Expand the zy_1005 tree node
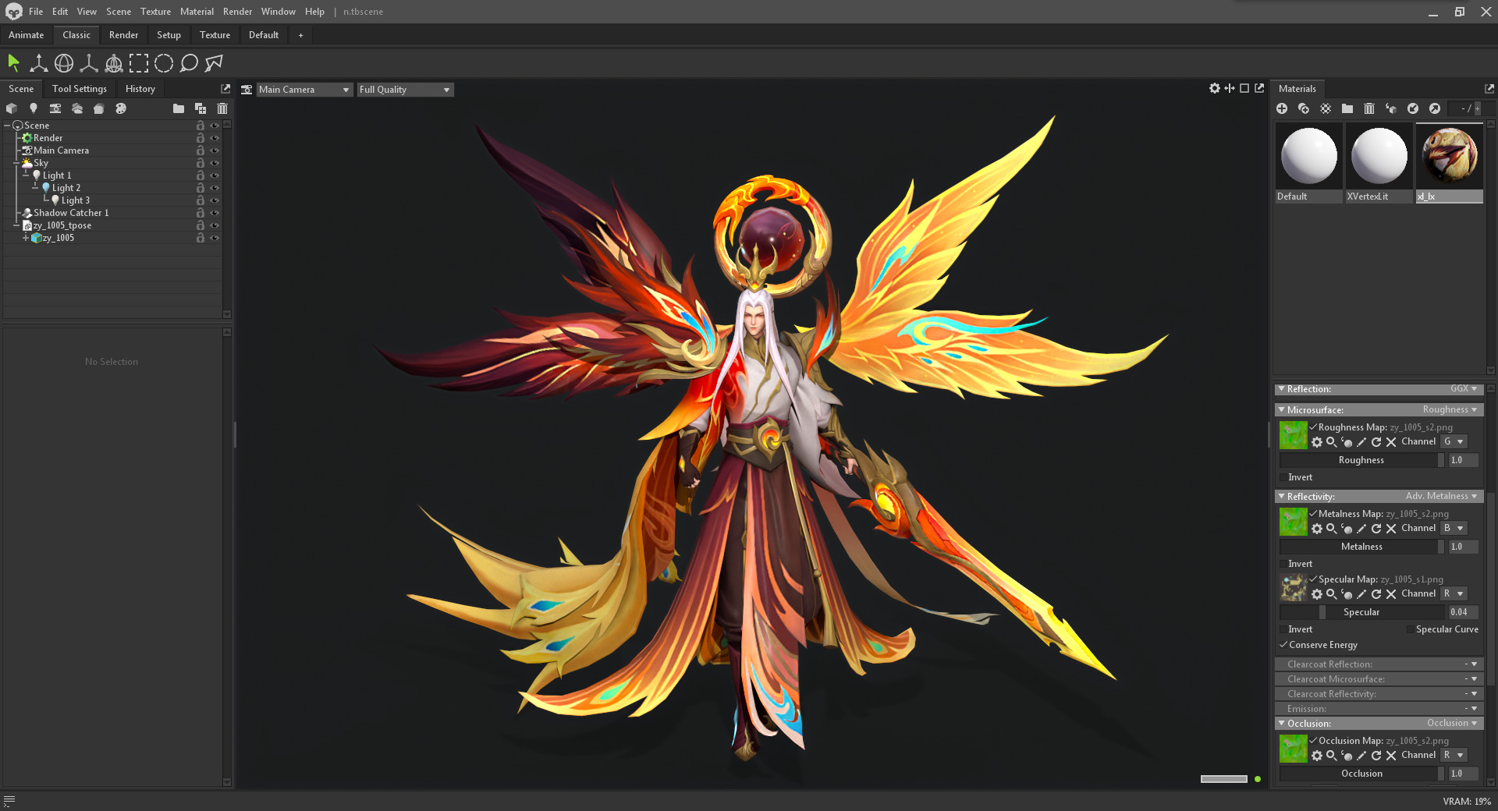The height and width of the screenshot is (811, 1498). coord(26,238)
